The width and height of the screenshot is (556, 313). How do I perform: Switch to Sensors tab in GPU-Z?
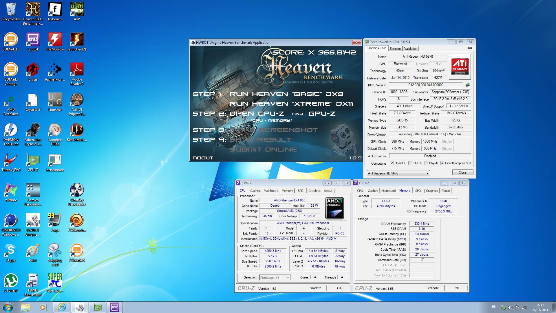[395, 49]
